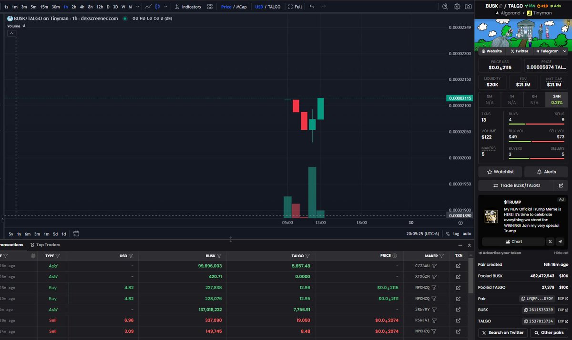This screenshot has height=340, width=572.
Task: Open the ad's Telegram icon
Action: point(561,242)
